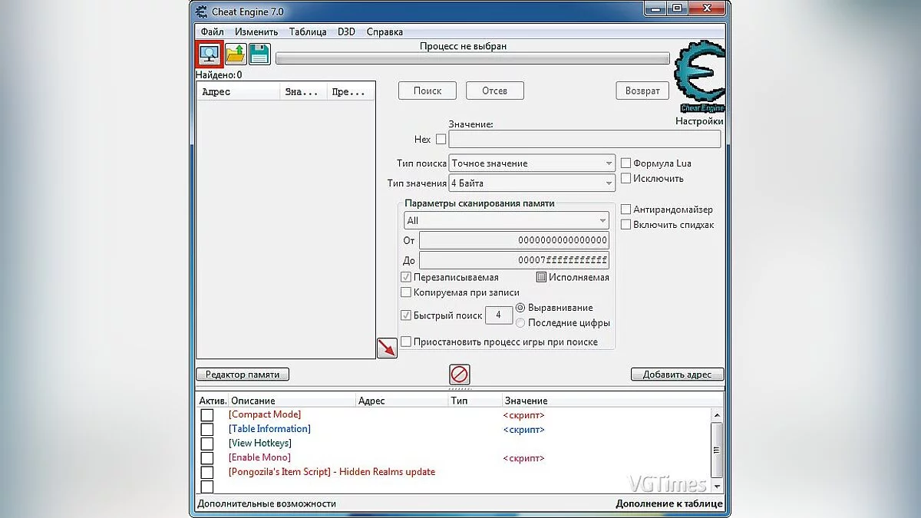Click the Описание column header
The width and height of the screenshot is (921, 518).
292,401
